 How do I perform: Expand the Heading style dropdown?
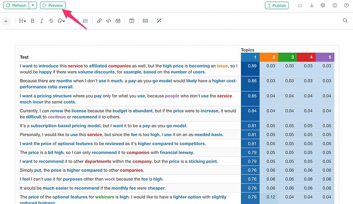point(23,21)
